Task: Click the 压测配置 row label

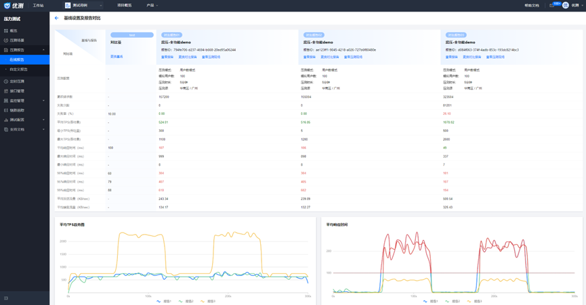Action: pyautogui.click(x=63, y=78)
